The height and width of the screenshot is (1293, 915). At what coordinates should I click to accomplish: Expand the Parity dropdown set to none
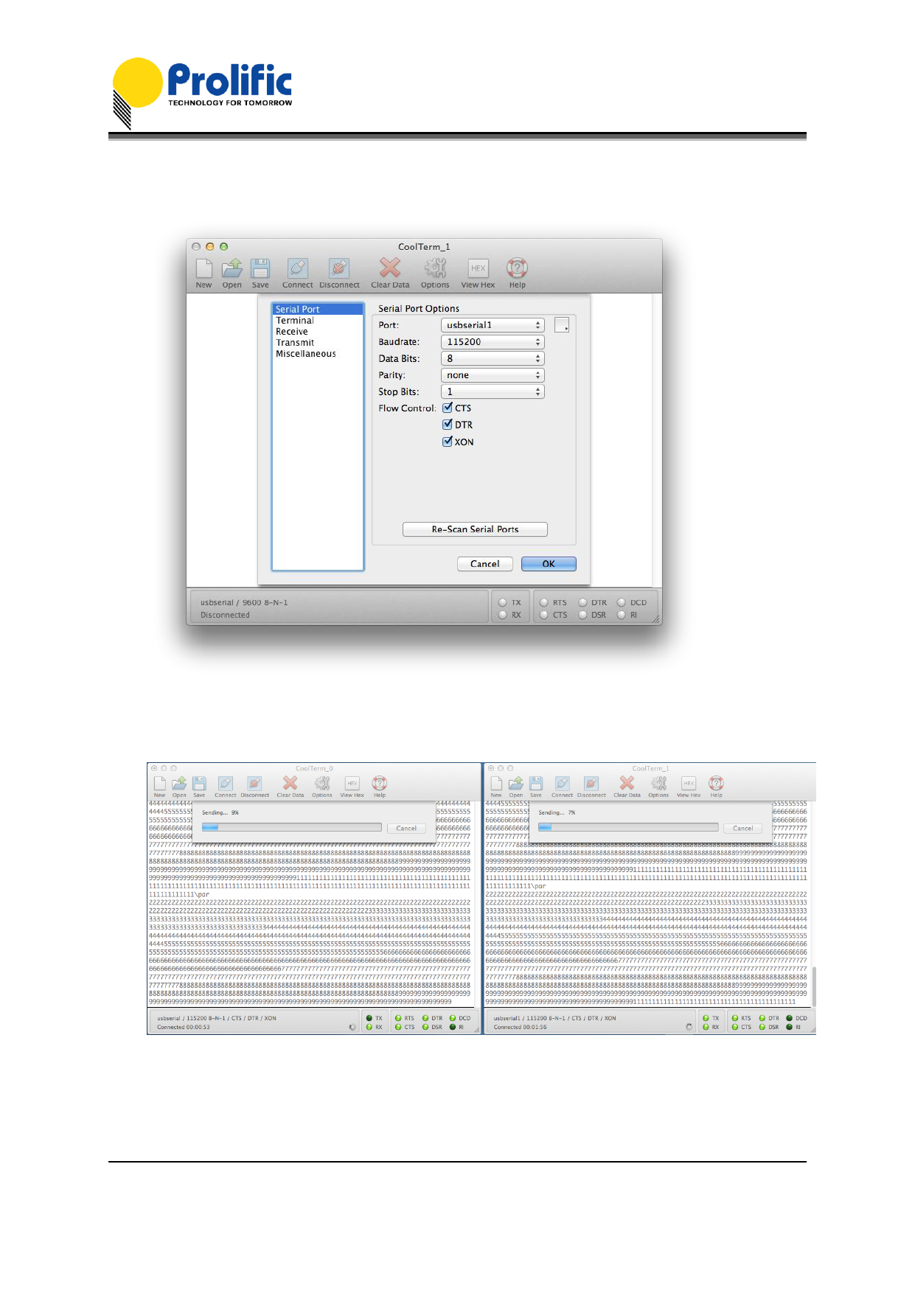pos(493,375)
